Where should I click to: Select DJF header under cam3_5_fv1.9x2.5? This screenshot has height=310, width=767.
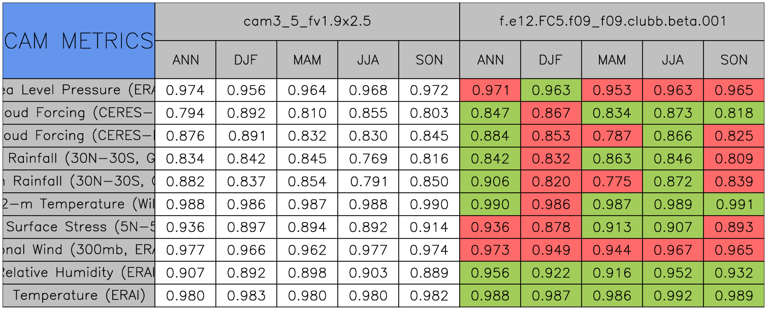(246, 60)
